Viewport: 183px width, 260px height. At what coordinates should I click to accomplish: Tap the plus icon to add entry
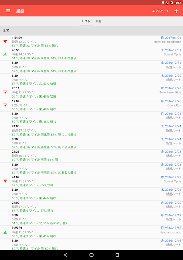[x=176, y=11]
